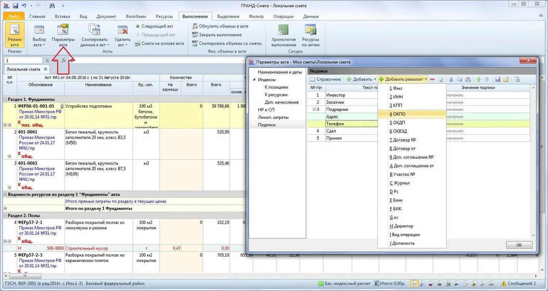Expand Ведомость ресурсов по разделу 1 row

coord(5,194)
